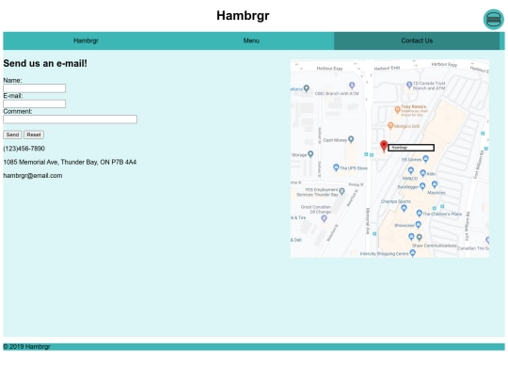Focus the Comment input field
The width and height of the screenshot is (508, 381).
[x=70, y=119]
